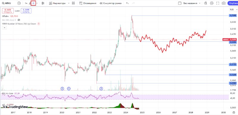Open the indicator templates grid icon

tap(73, 3)
